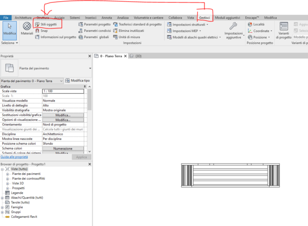This screenshot has width=308, height=226.
Task: Expand the Gruppi node
Action: (2, 212)
